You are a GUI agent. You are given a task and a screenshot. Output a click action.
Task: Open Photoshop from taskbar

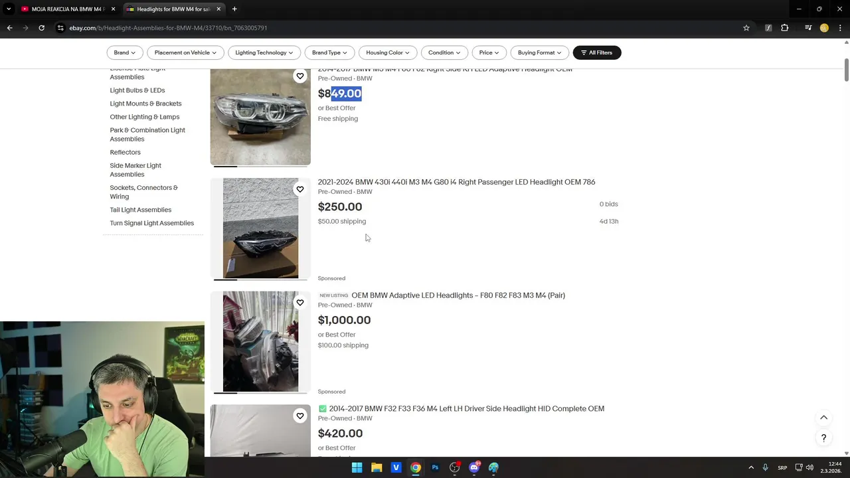pos(435,467)
